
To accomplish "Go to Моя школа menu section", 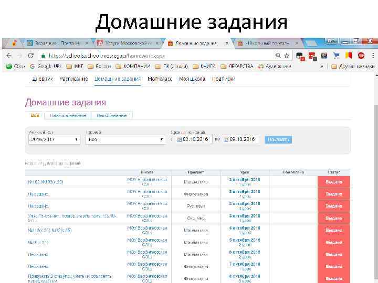I will [x=192, y=79].
